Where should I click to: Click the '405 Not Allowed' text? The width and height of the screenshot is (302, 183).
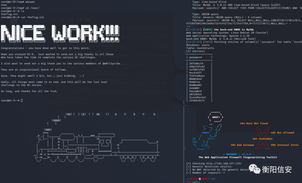pos(282,133)
